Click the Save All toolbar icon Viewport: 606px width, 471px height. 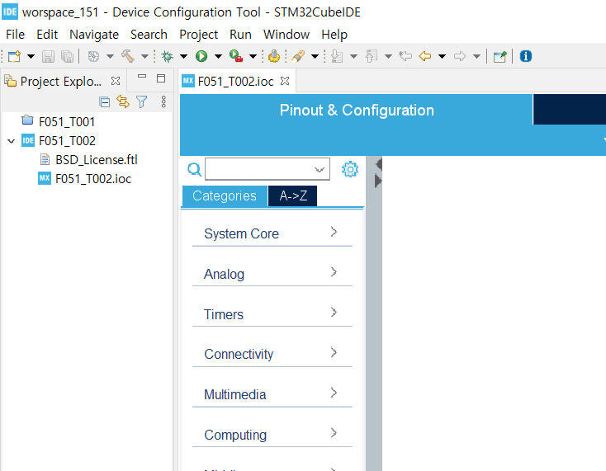click(x=67, y=56)
